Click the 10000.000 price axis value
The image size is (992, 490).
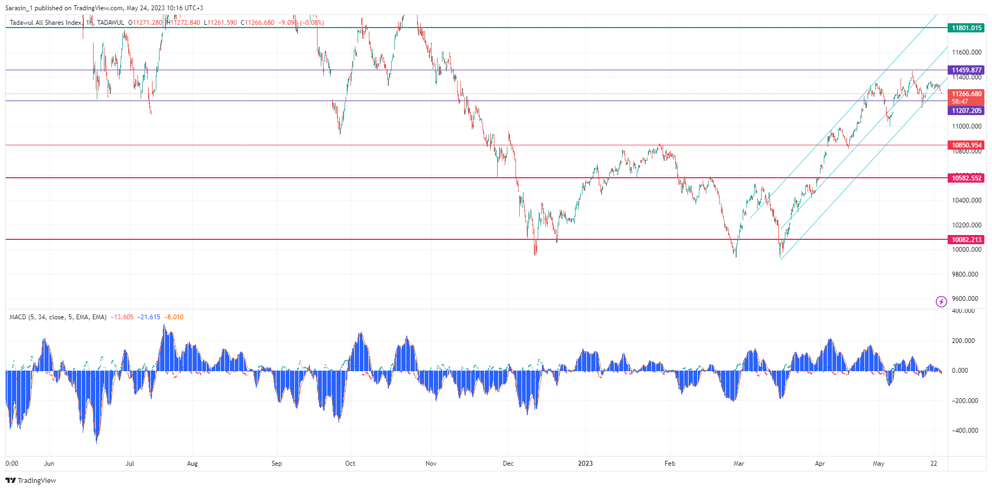click(x=967, y=250)
